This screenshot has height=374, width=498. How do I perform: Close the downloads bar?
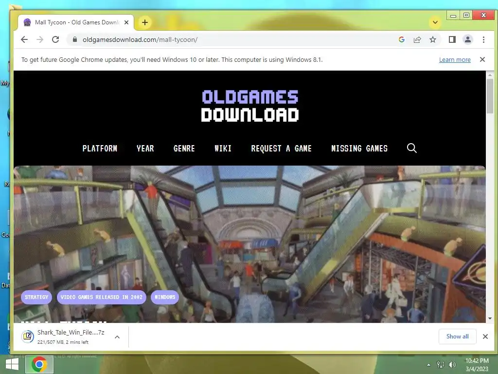coord(485,337)
